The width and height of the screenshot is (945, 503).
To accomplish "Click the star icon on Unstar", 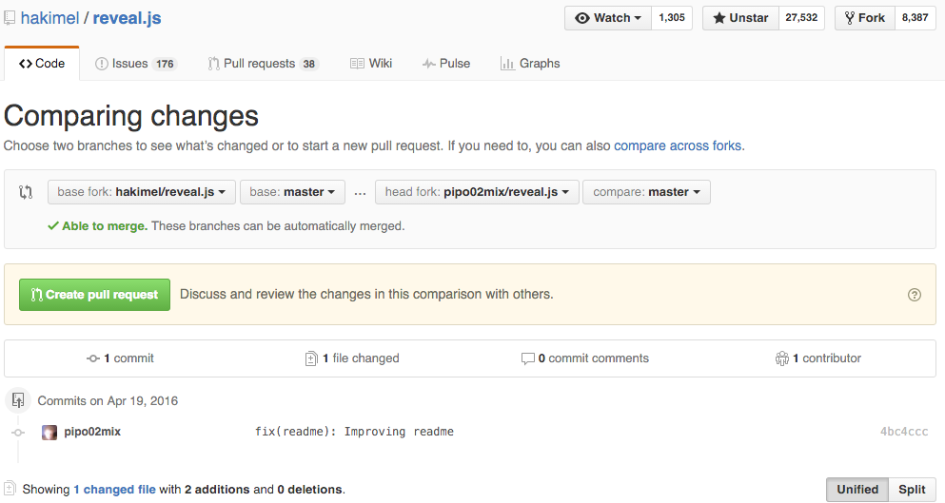I will pos(719,18).
